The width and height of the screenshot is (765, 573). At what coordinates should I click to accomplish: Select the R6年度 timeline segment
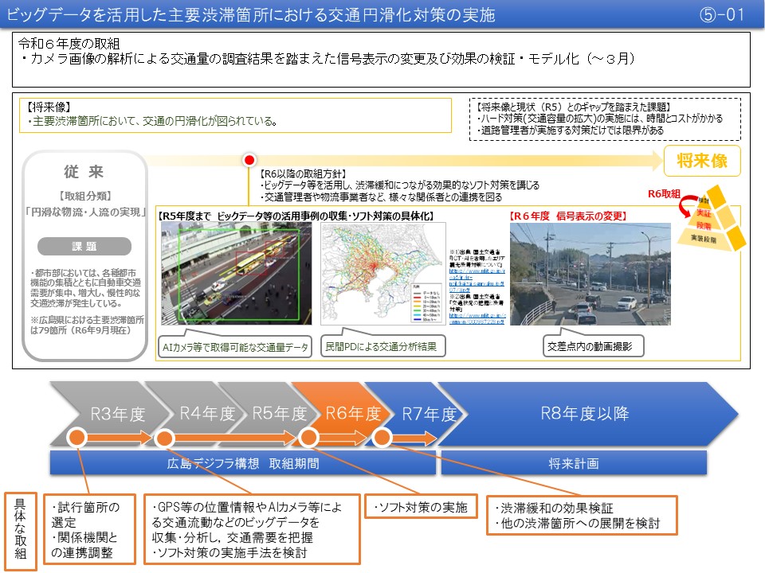pos(347,414)
